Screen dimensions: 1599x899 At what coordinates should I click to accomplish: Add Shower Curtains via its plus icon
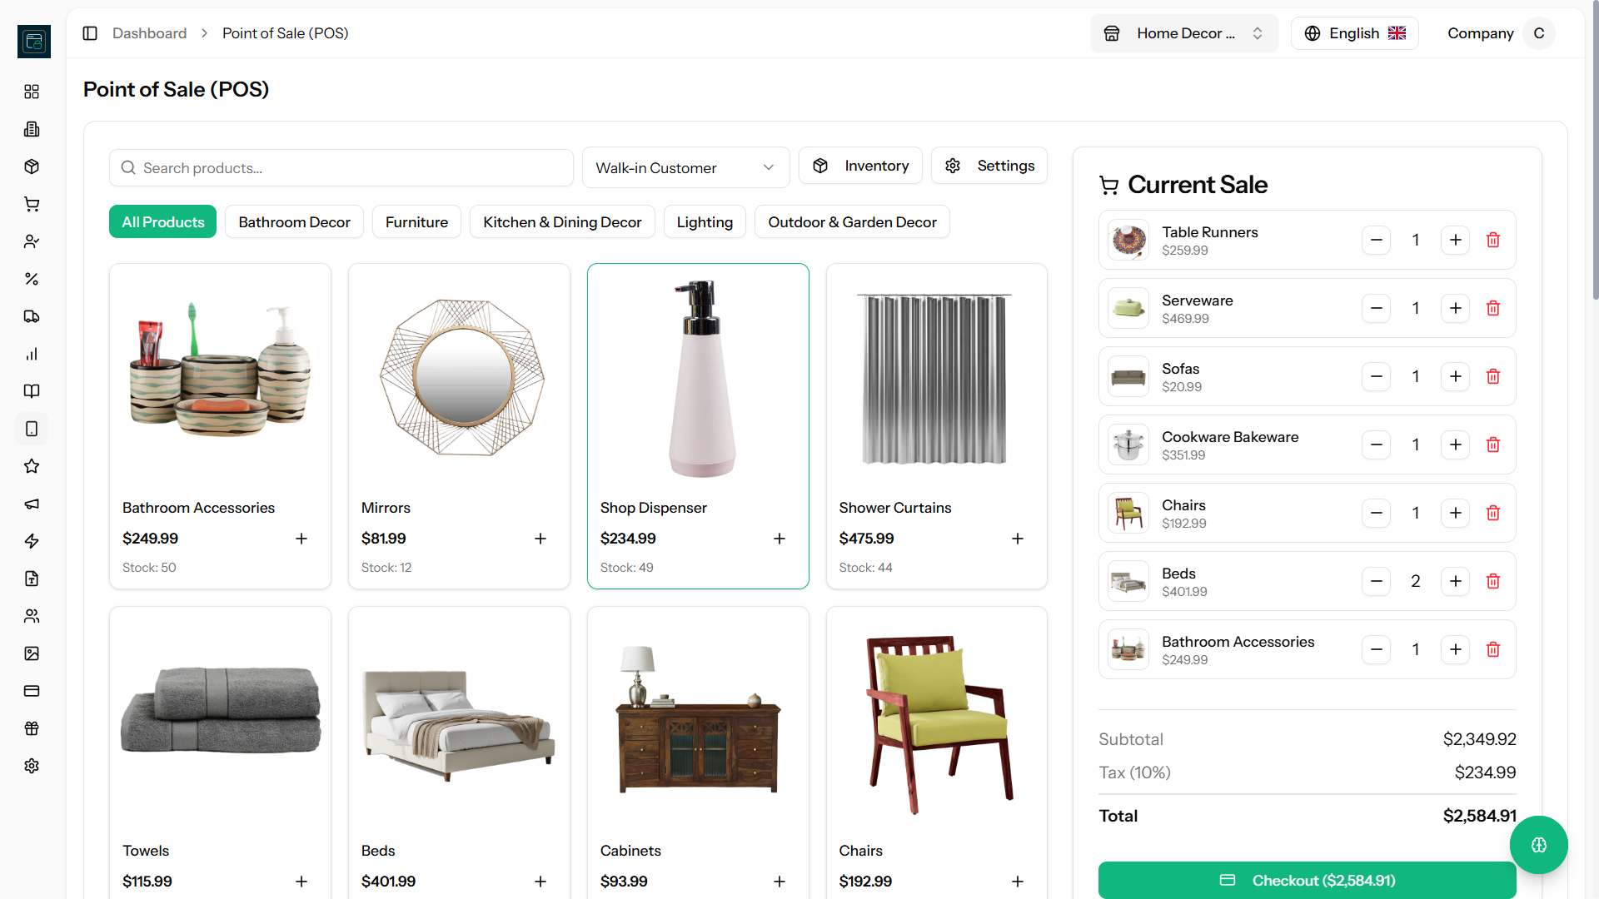[1017, 539]
